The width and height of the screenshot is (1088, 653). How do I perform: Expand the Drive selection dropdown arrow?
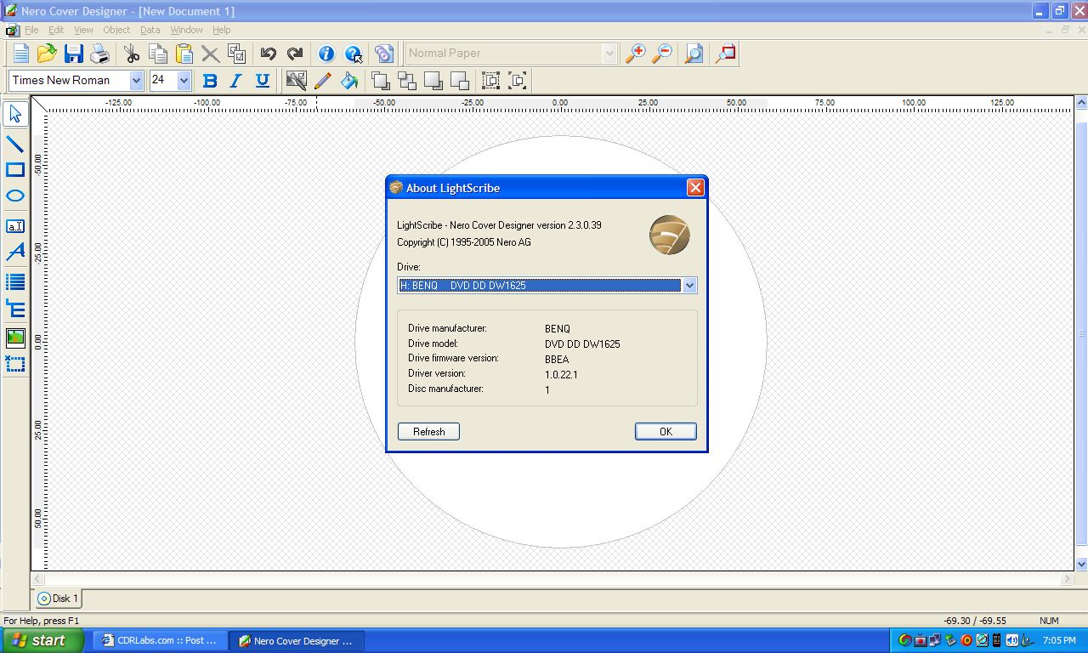[689, 286]
